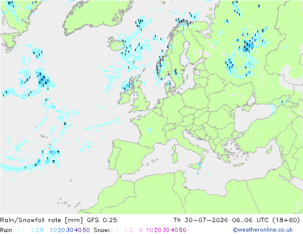
Task: Click the 'GFS 0.25' model label
Action: click(x=102, y=220)
